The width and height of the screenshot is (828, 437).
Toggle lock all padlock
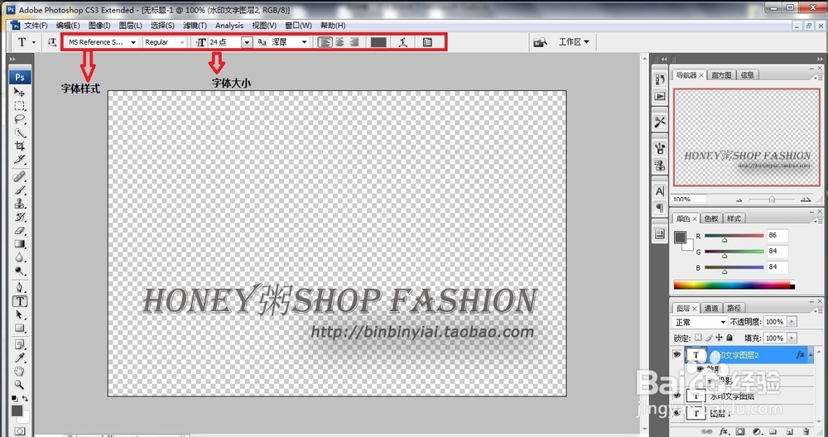[729, 338]
